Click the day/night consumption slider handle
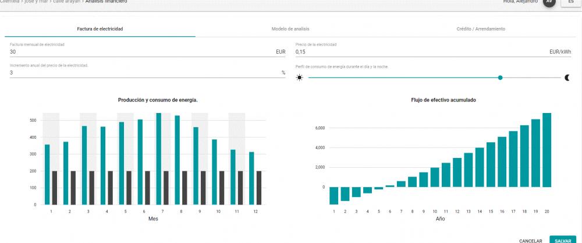This screenshot has width=582, height=243. 500,78
